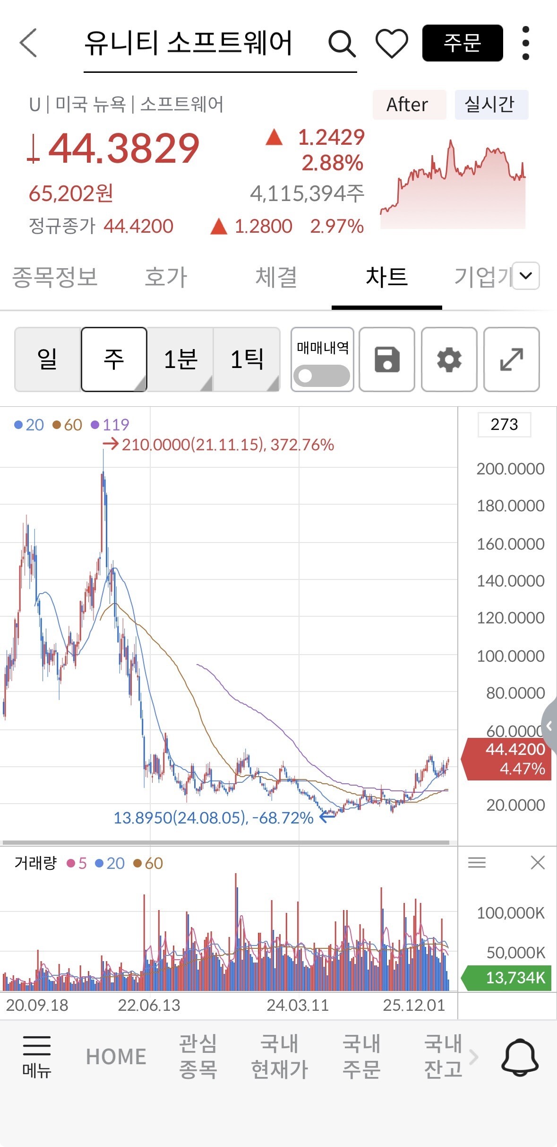
Task: Click the 65,202원 won price
Action: (71, 193)
